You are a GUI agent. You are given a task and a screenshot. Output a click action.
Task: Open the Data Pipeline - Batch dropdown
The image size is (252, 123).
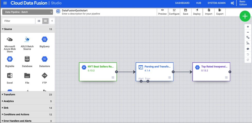click(x=28, y=12)
